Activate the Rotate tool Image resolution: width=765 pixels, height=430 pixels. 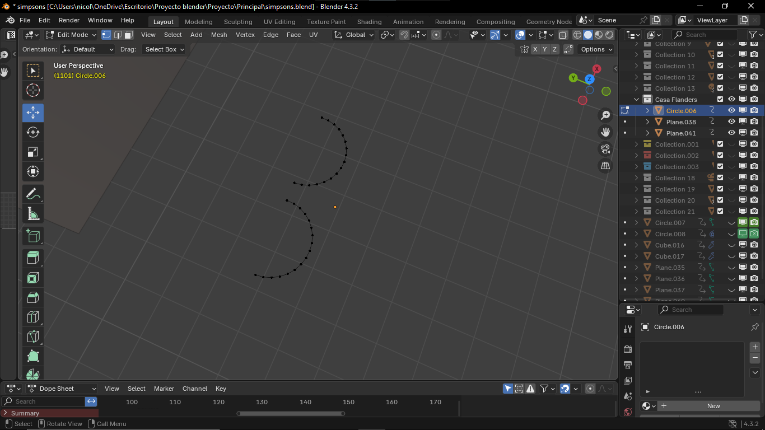point(33,132)
